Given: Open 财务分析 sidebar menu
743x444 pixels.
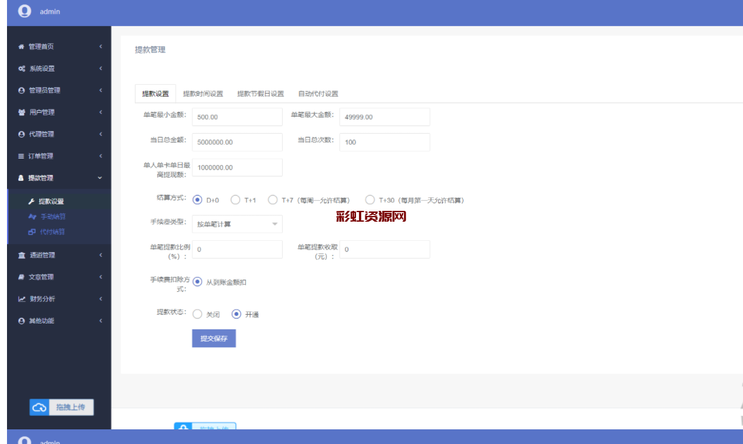Looking at the screenshot, I should tap(60, 299).
